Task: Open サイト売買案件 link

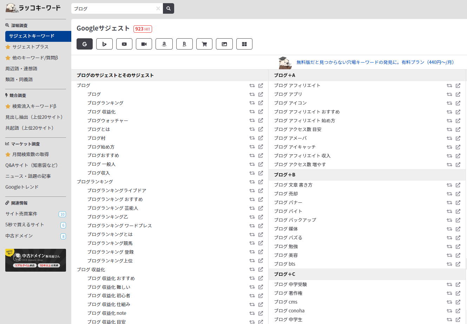Action: point(21,214)
